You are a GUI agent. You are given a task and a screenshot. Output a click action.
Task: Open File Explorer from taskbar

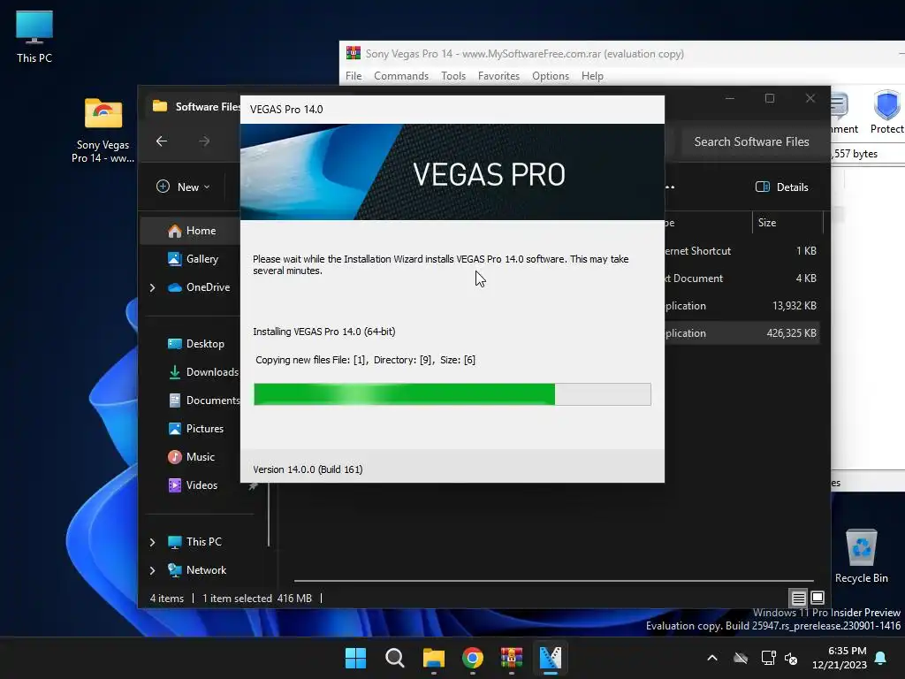(433, 658)
